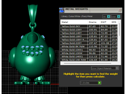Click the horizontal scrollbar under metals table
The width and height of the screenshot is (126, 94).
pyautogui.click(x=87, y=63)
